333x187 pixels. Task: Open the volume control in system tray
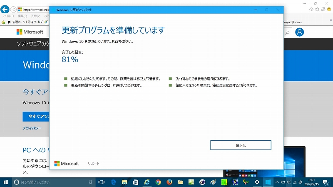tap(288, 182)
